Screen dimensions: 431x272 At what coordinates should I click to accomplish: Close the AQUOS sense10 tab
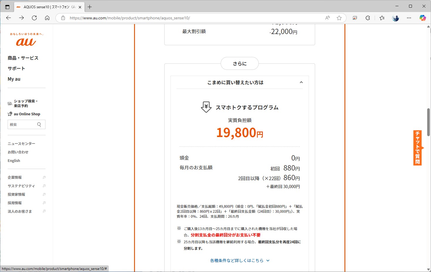(x=80, y=7)
